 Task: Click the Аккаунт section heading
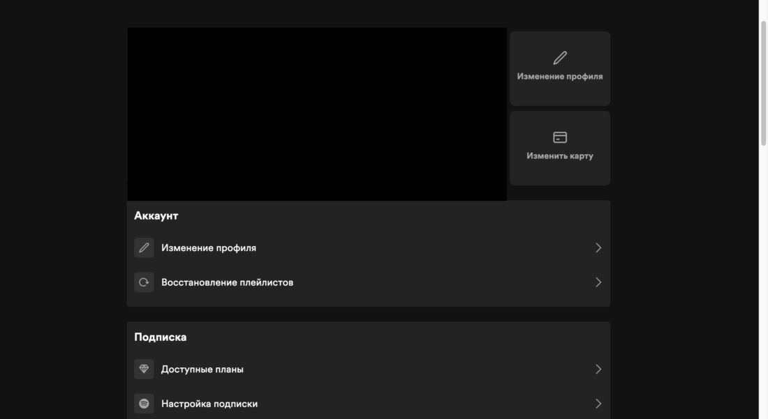click(156, 216)
